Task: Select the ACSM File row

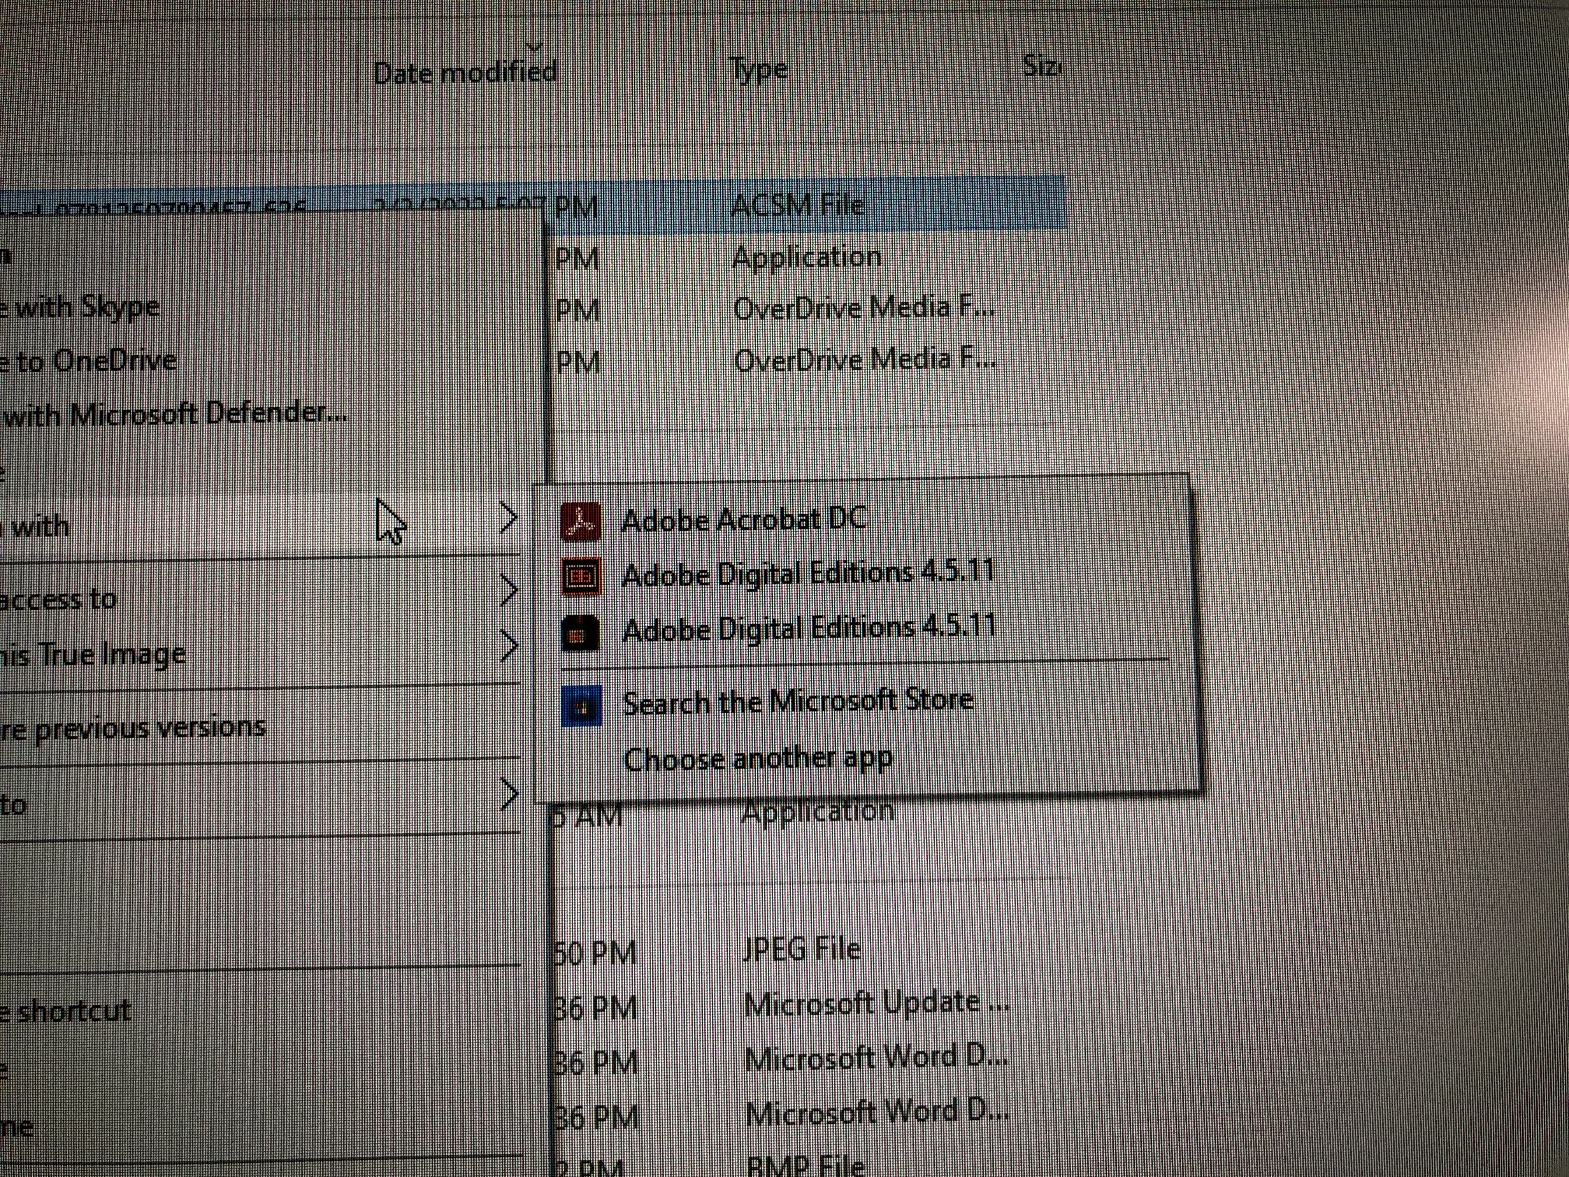Action: coord(797,206)
